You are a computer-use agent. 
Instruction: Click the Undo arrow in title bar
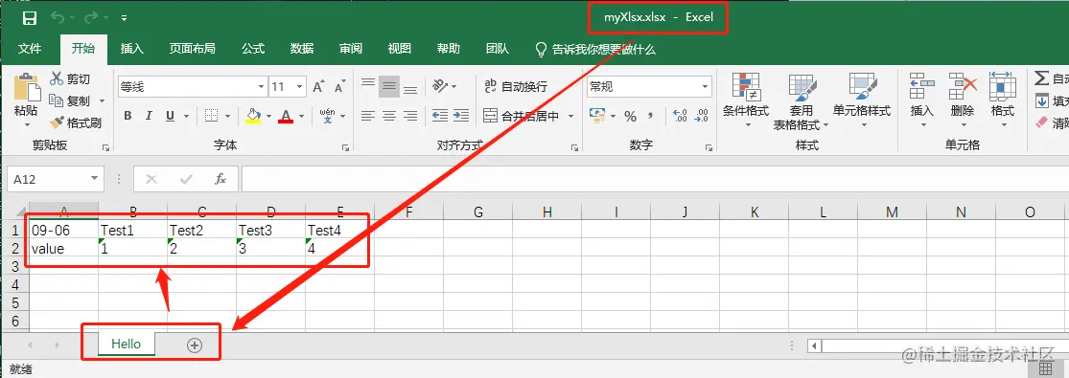[58, 18]
